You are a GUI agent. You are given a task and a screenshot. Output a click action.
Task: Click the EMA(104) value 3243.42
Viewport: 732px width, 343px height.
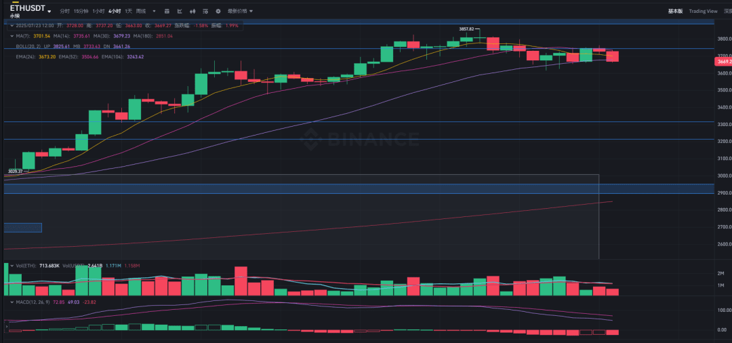tap(135, 57)
